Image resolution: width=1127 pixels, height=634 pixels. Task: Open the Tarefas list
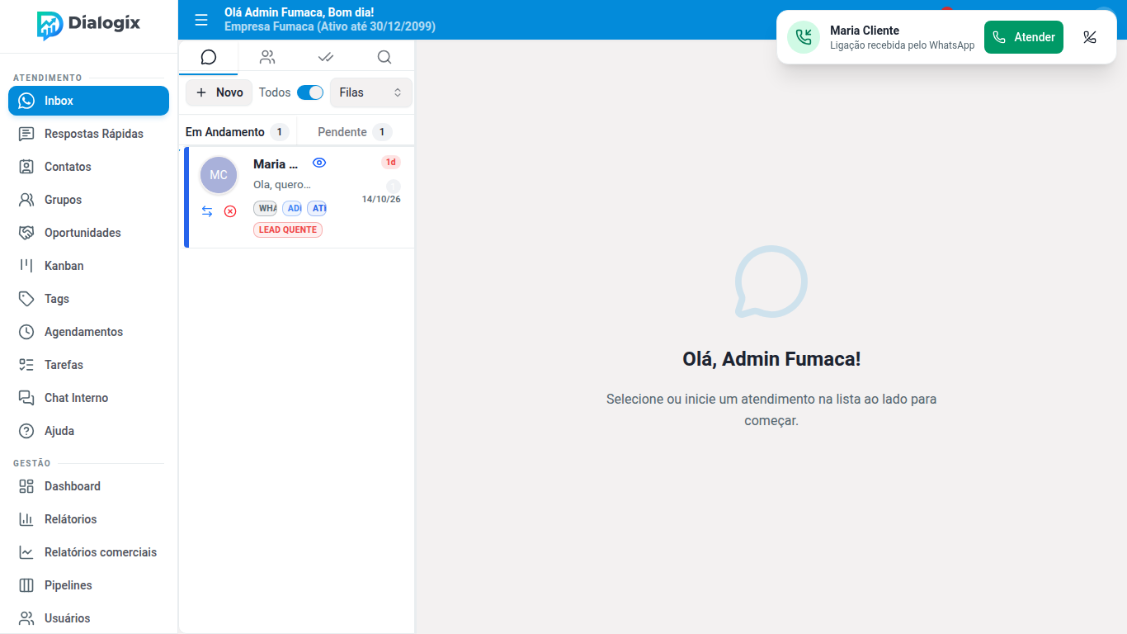pos(88,365)
